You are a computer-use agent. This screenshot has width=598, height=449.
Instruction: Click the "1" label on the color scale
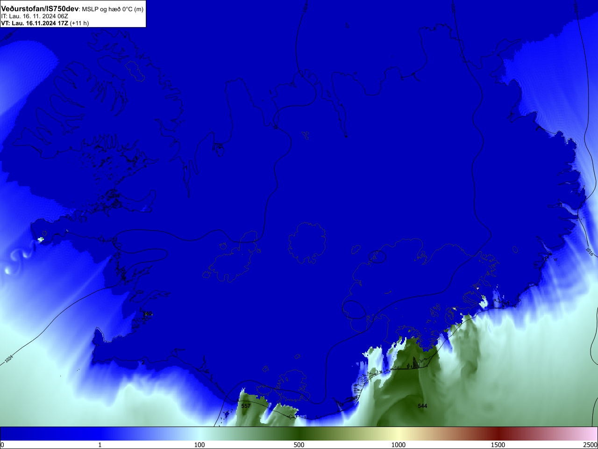click(x=100, y=445)
